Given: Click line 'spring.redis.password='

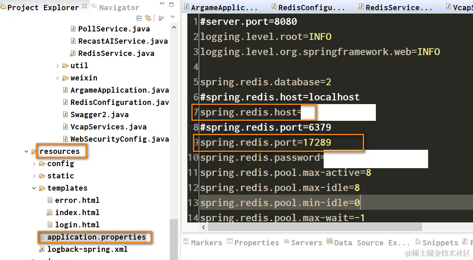Looking at the screenshot, I should (262, 158).
